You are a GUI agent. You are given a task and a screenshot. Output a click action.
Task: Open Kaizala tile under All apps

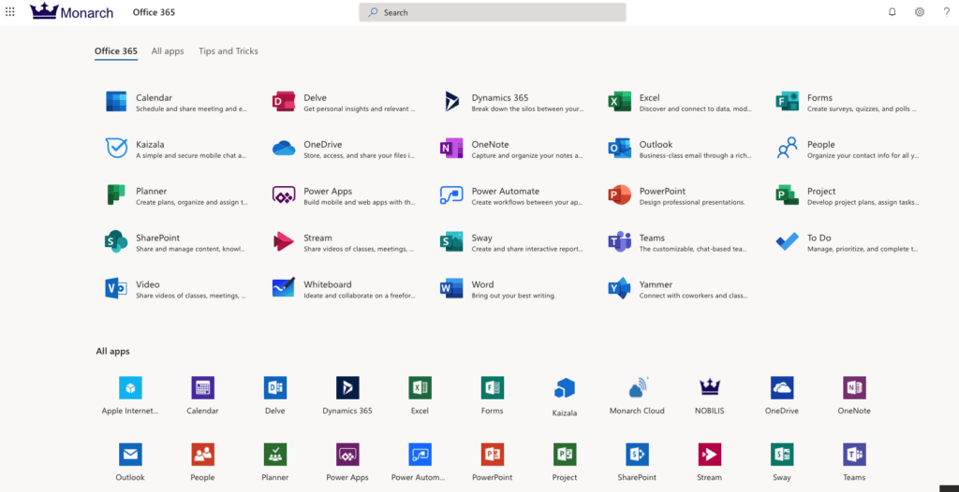pyautogui.click(x=565, y=396)
